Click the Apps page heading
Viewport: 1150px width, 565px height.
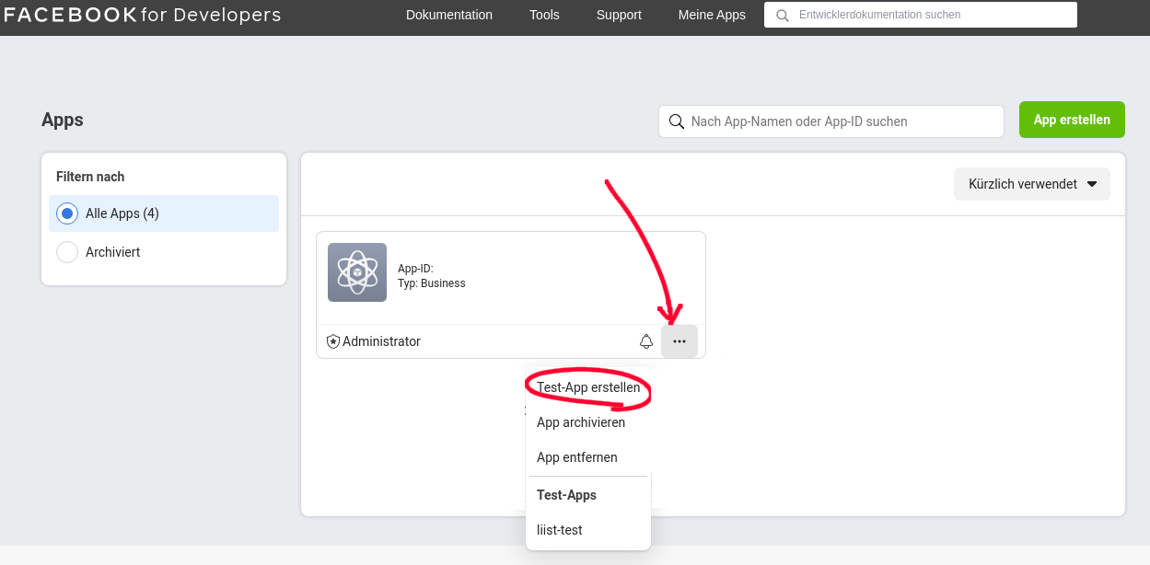(63, 120)
